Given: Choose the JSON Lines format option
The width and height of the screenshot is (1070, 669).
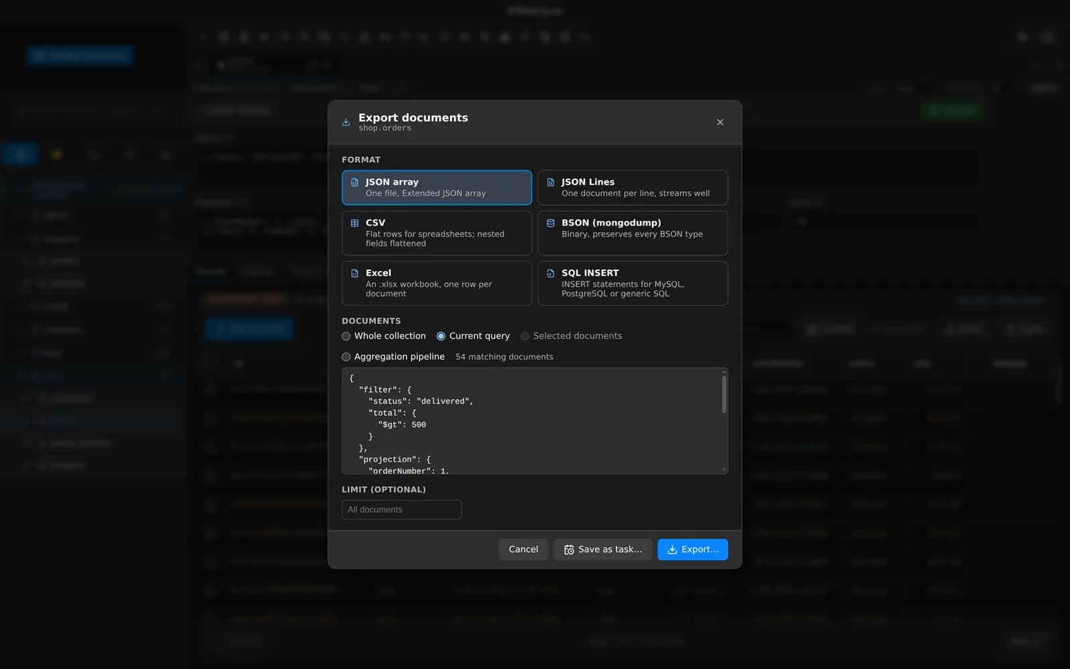Looking at the screenshot, I should pyautogui.click(x=633, y=187).
